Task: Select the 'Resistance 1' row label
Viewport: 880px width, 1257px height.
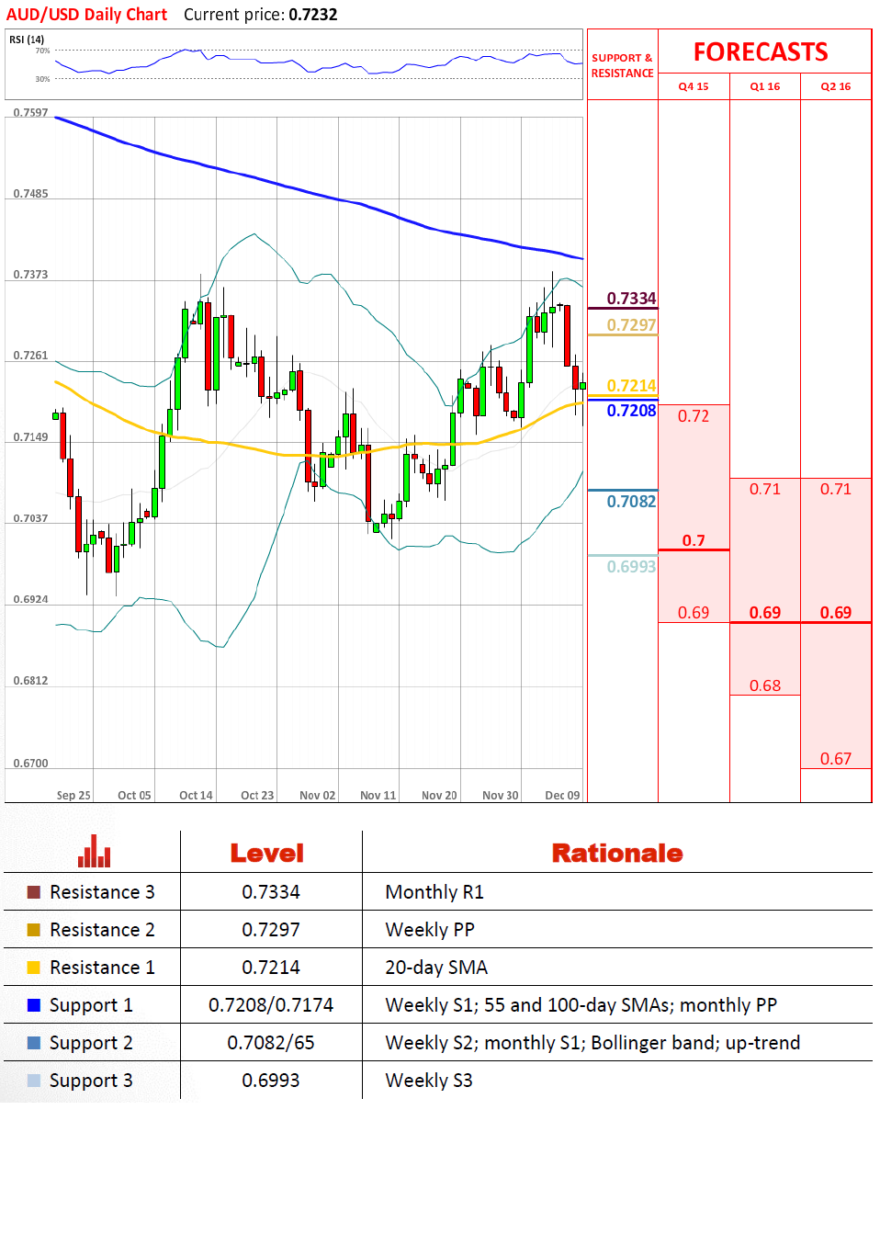Action: [102, 968]
